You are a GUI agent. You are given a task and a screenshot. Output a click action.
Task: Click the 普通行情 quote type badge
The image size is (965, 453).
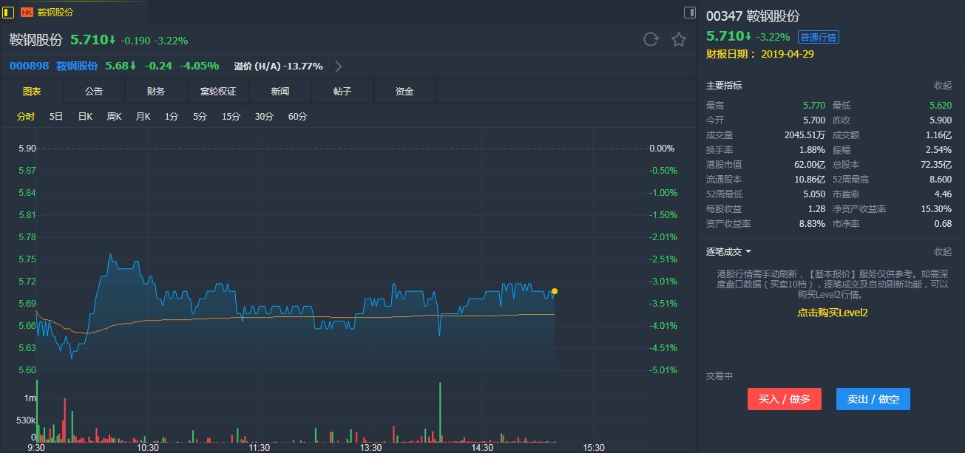point(819,38)
